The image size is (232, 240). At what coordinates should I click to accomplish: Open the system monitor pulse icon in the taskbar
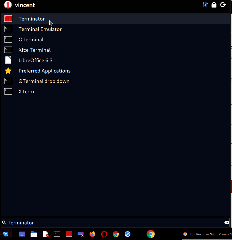pyautogui.click(x=127, y=234)
